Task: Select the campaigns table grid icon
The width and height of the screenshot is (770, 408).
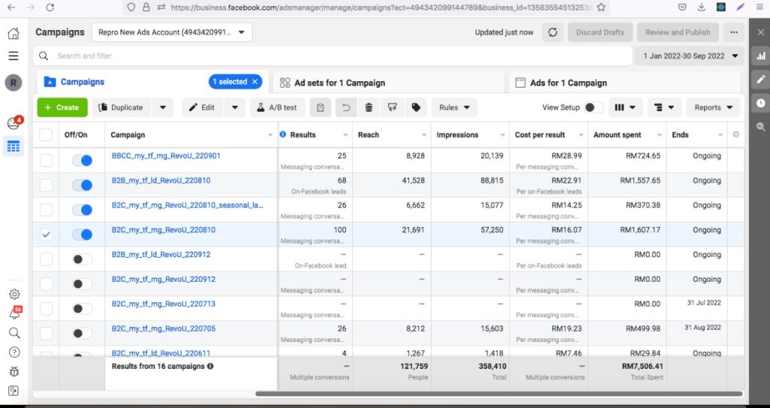Action: pyautogui.click(x=14, y=147)
